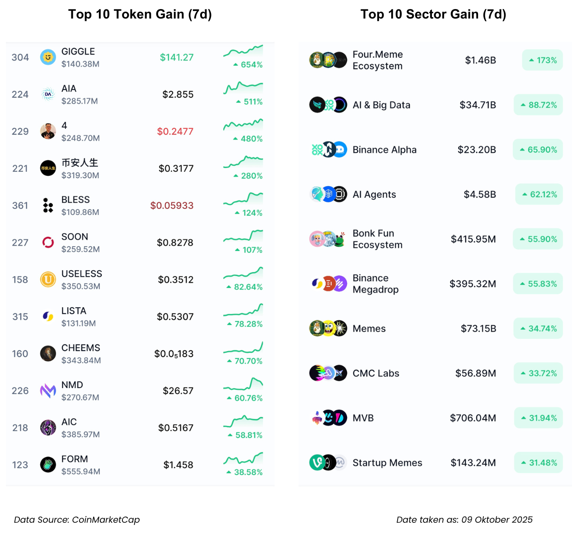Click the MVB sector icon group

[x=329, y=418]
